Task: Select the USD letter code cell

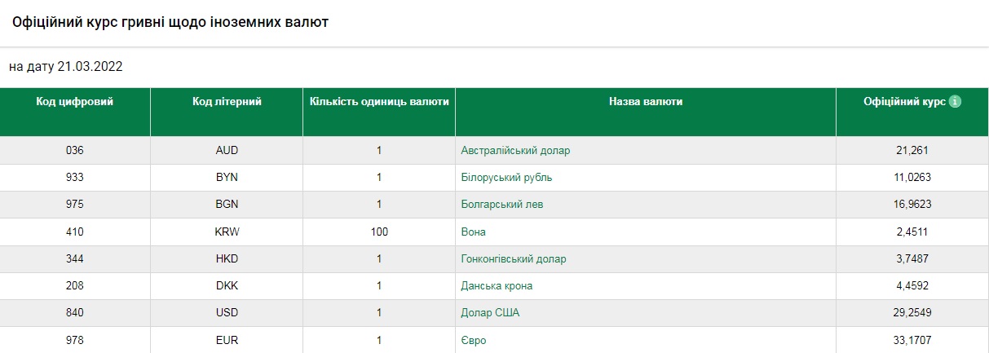Action: [227, 313]
